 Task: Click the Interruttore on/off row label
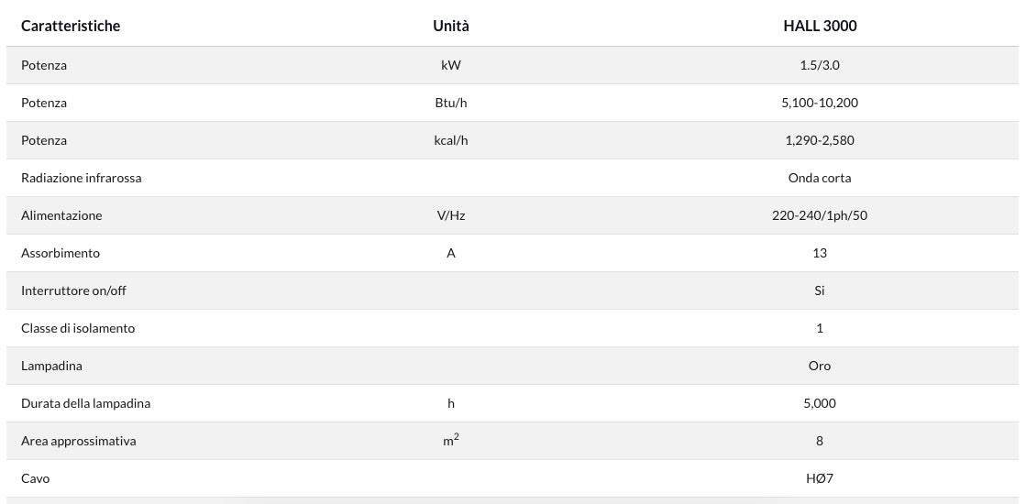click(x=73, y=290)
